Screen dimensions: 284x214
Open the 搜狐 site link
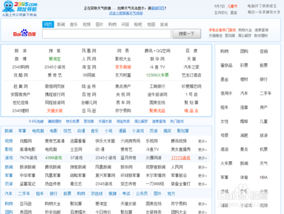tap(55, 51)
